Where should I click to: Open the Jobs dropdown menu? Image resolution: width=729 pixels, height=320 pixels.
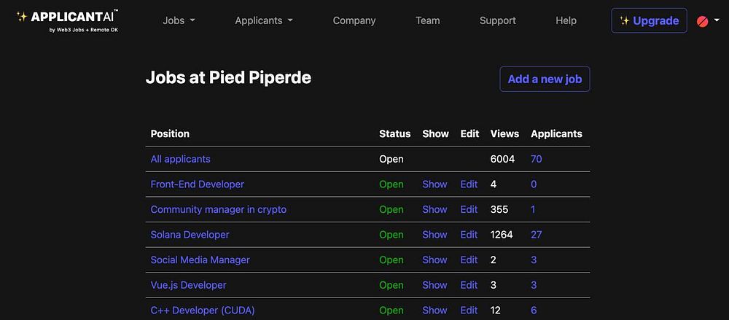point(179,20)
